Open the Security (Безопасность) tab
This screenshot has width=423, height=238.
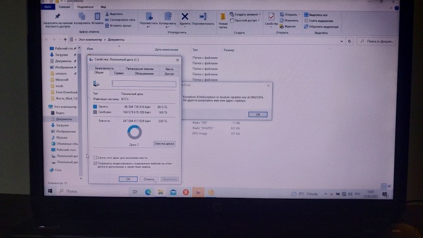tap(105, 68)
